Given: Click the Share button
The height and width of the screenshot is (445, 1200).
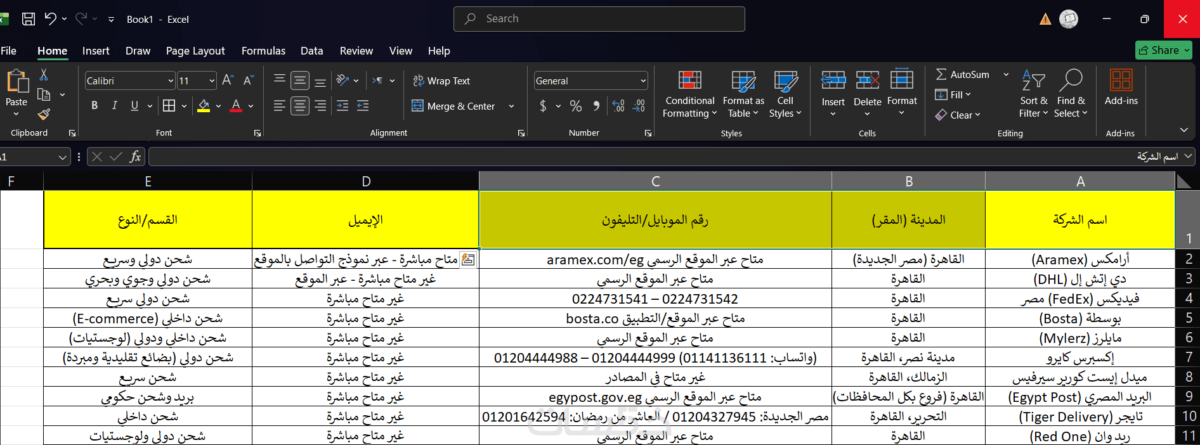Looking at the screenshot, I should pyautogui.click(x=1164, y=50).
